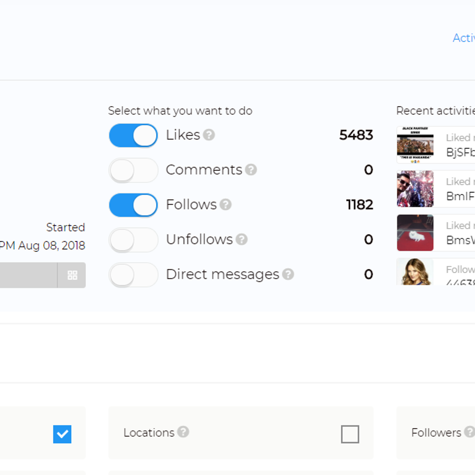Click the Comments count 0
The image size is (475, 475).
pos(369,170)
